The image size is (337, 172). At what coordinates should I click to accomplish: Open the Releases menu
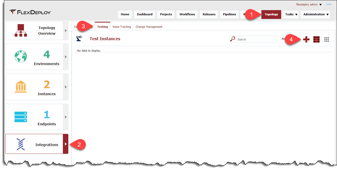point(209,15)
